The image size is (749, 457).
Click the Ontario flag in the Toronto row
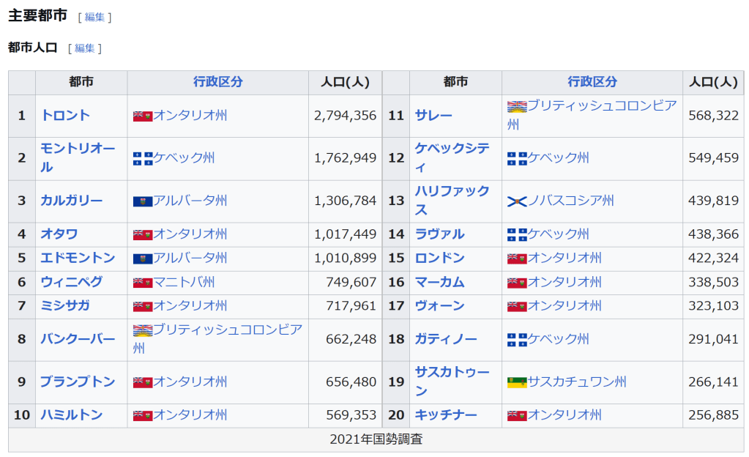[142, 116]
